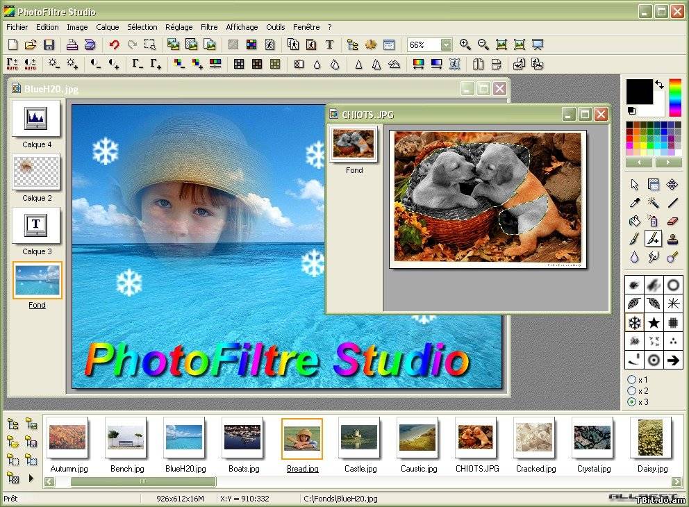Select the Blur drop tool

coord(635,257)
